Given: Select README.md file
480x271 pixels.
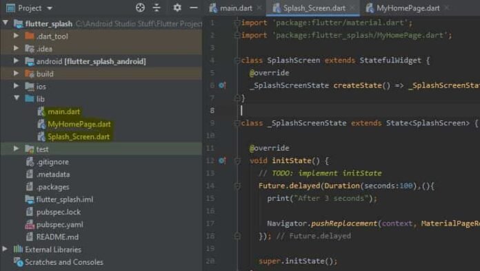Looking at the screenshot, I should [57, 237].
